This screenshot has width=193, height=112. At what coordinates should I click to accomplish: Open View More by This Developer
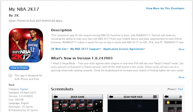click(165, 8)
